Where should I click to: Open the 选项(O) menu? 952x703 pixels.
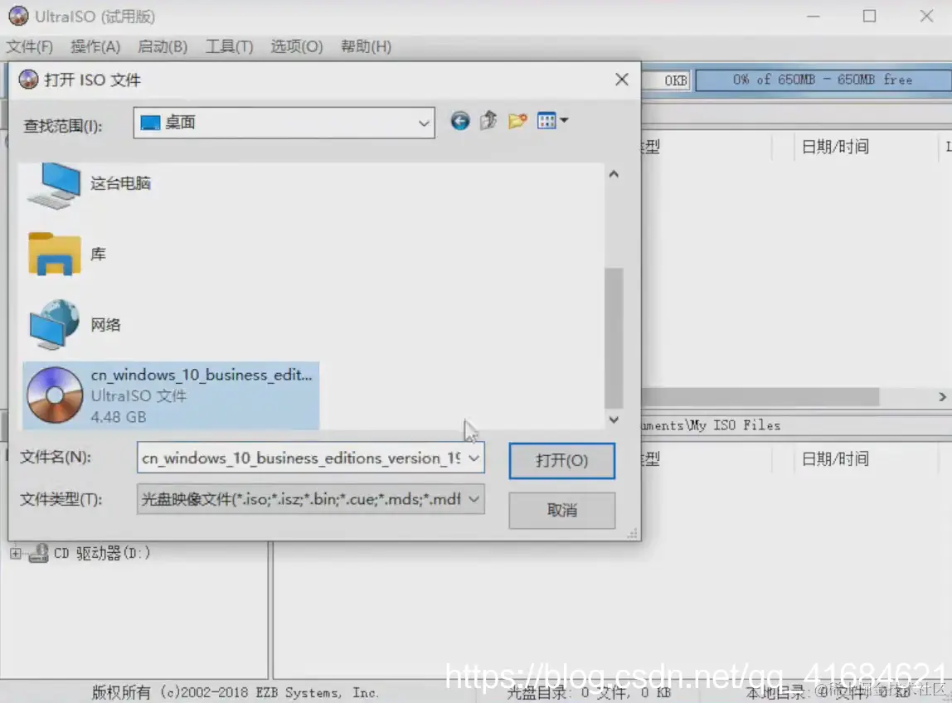(x=296, y=46)
